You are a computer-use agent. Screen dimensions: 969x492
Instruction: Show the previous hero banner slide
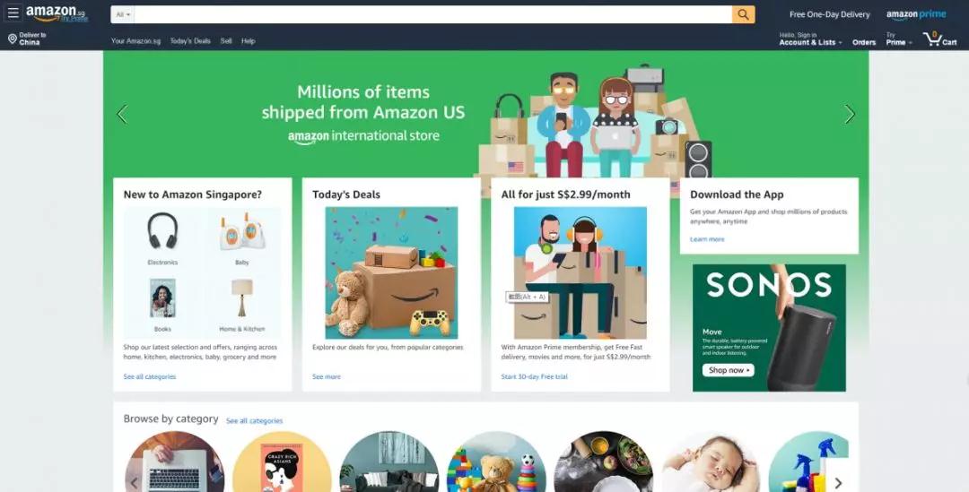click(x=122, y=114)
